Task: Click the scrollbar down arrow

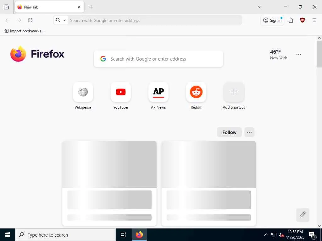Action: (319, 226)
